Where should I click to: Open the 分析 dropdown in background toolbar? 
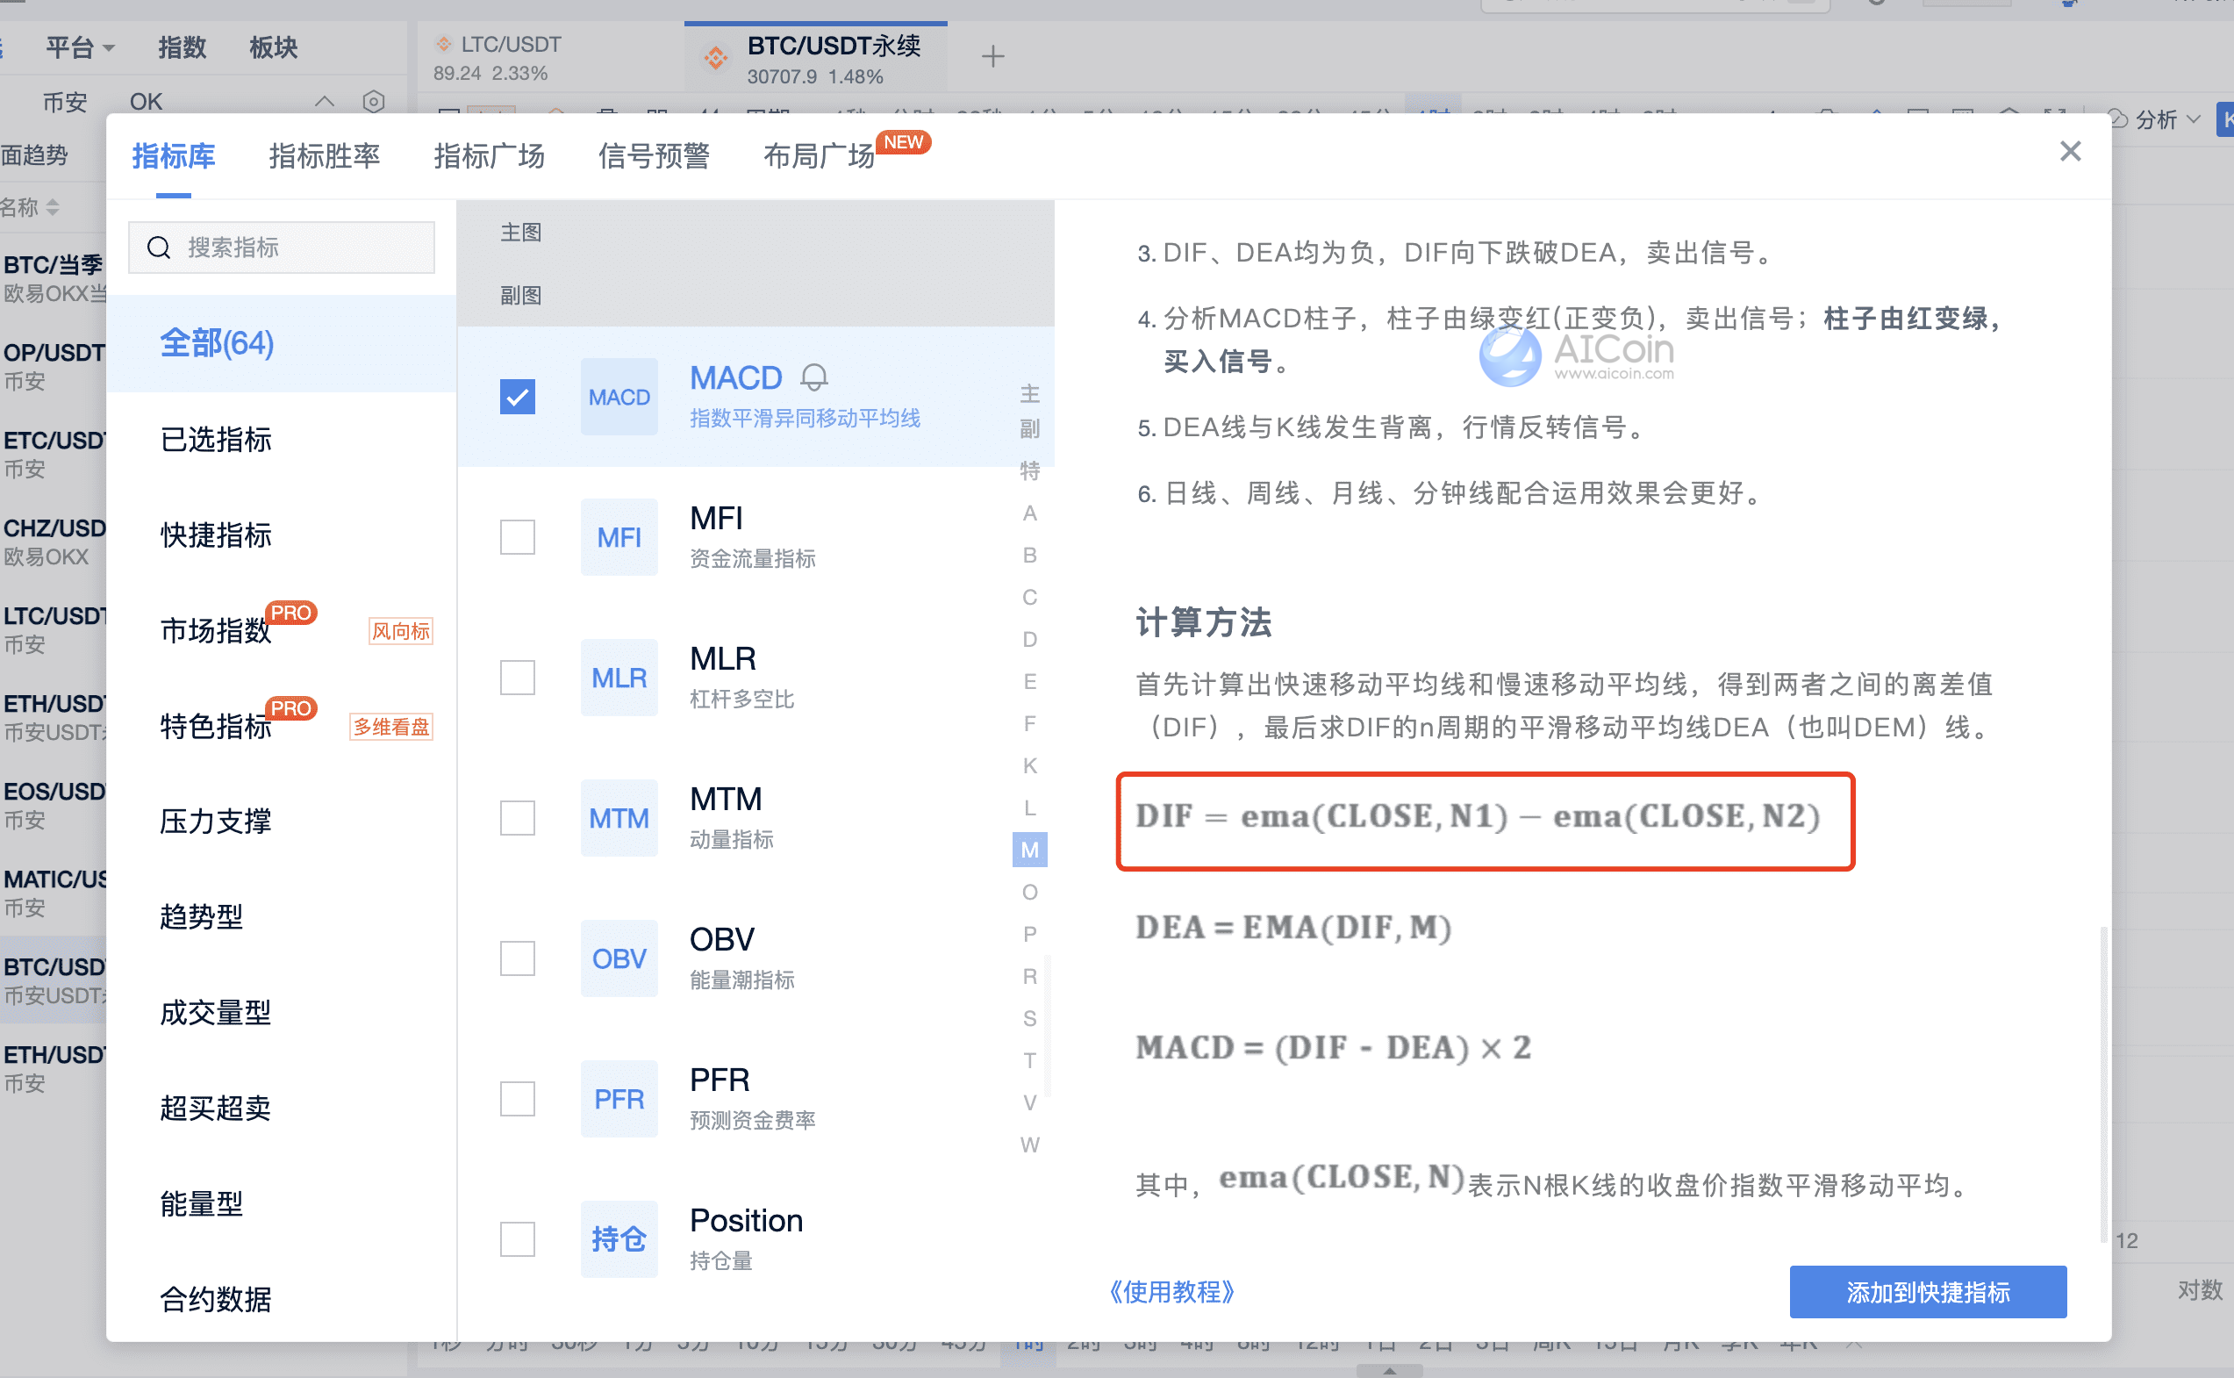[x=2167, y=119]
